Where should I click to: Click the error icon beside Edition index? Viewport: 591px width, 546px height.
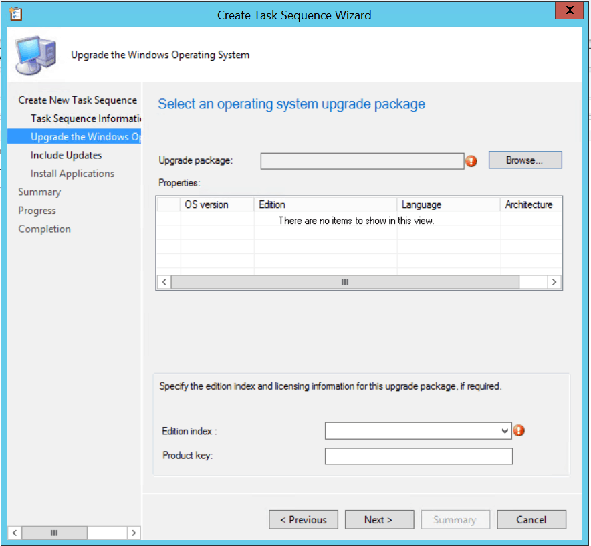519,430
